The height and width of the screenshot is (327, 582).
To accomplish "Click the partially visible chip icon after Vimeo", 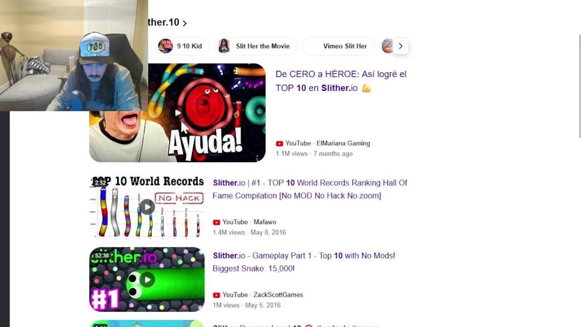I will point(387,46).
